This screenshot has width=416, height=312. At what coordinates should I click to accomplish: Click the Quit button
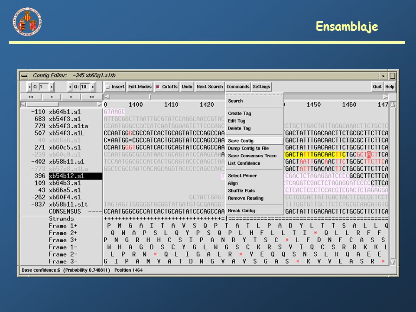click(377, 87)
